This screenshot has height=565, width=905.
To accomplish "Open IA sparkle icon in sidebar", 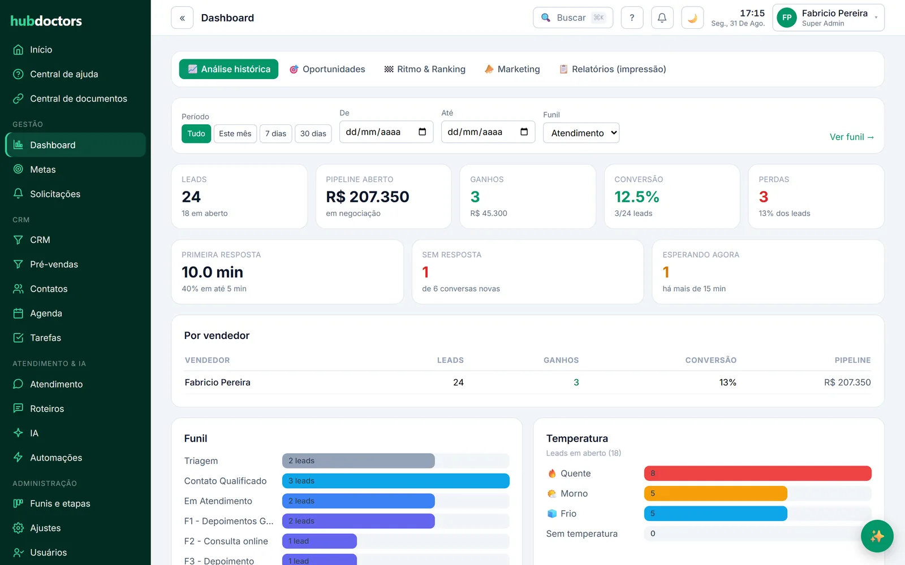I will click(18, 433).
